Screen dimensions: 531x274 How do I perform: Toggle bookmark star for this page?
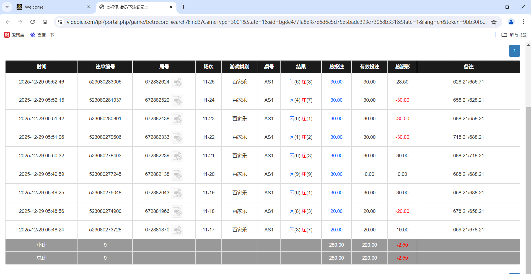click(494, 22)
